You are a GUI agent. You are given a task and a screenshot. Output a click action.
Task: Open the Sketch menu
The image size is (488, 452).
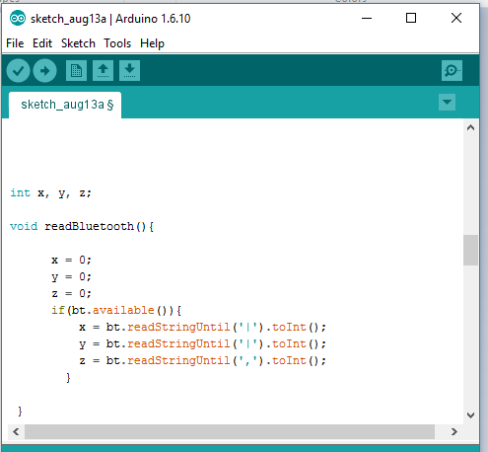click(x=78, y=43)
